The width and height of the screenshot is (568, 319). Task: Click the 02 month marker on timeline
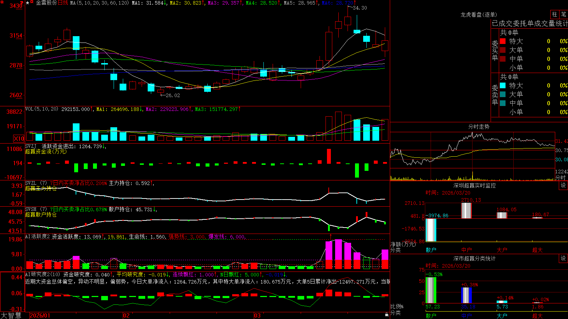(126, 315)
